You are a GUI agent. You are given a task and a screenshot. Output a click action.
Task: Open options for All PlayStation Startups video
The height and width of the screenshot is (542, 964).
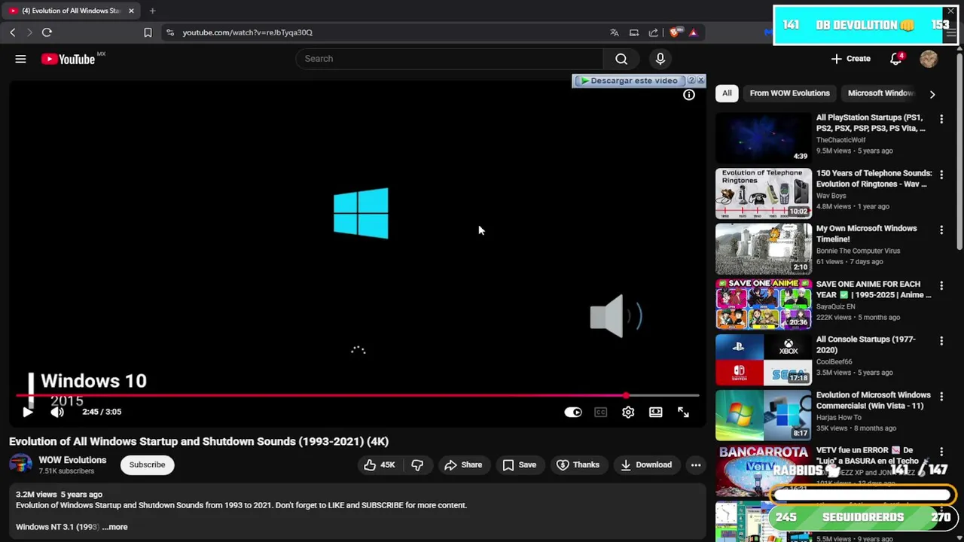click(x=941, y=119)
